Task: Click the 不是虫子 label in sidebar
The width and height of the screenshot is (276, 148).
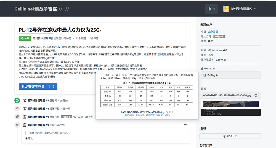Action: tap(219, 37)
